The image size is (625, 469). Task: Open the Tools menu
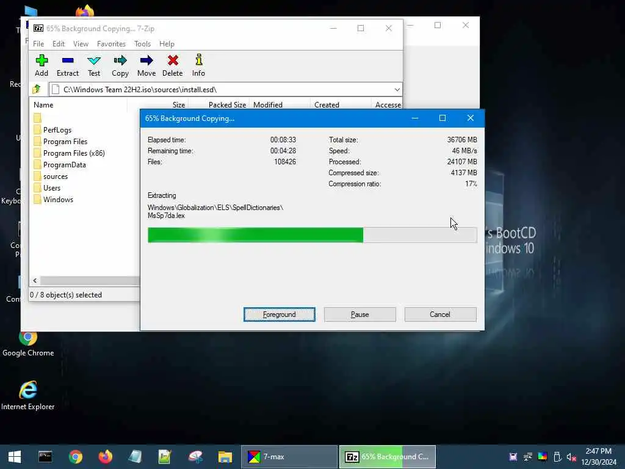tap(142, 44)
